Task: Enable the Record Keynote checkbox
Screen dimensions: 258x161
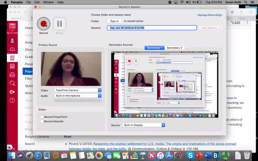Action: point(42,121)
